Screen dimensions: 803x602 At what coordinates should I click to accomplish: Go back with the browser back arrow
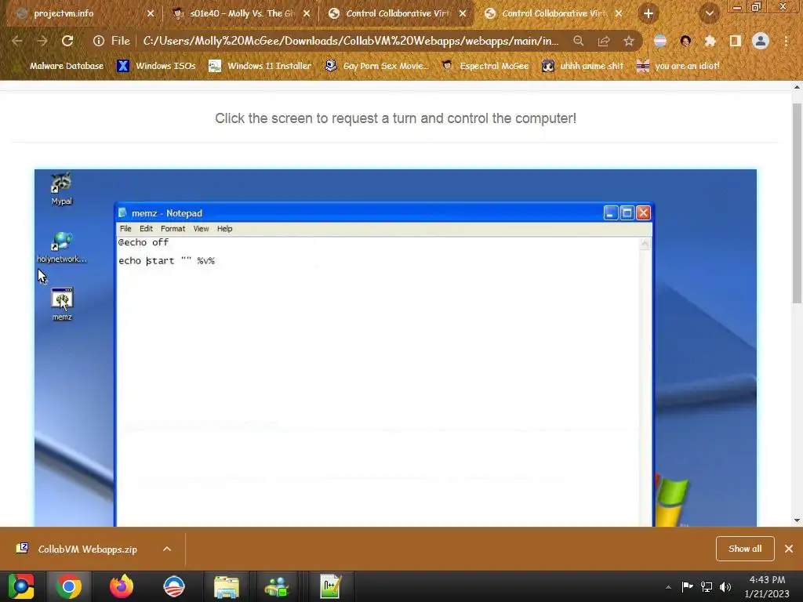[x=17, y=41]
